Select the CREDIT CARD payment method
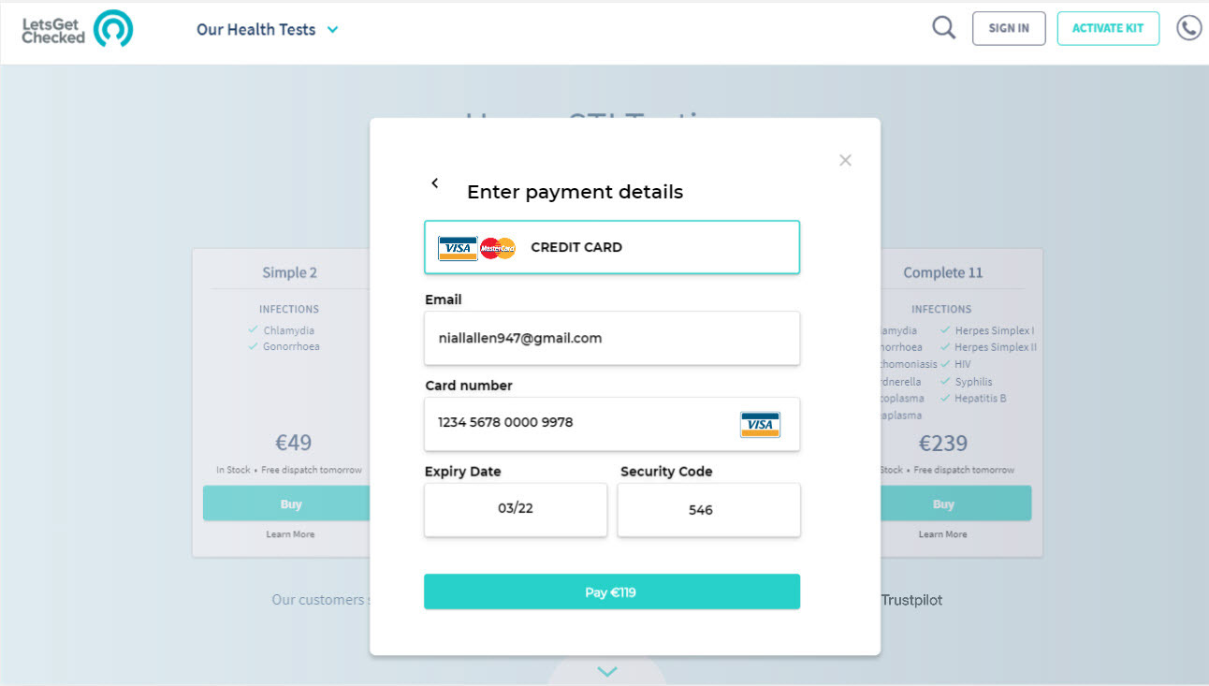 click(x=612, y=247)
